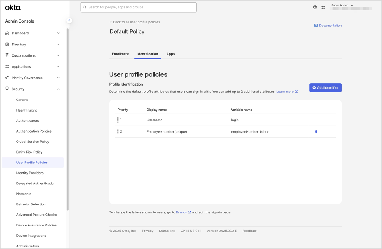Select User Profile Policies in sidebar
This screenshot has width=382, height=249.
[32, 163]
